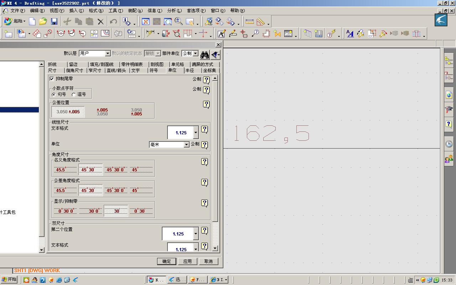Click the annotation style 'AA' icon
This screenshot has height=285, width=456.
click(350, 34)
